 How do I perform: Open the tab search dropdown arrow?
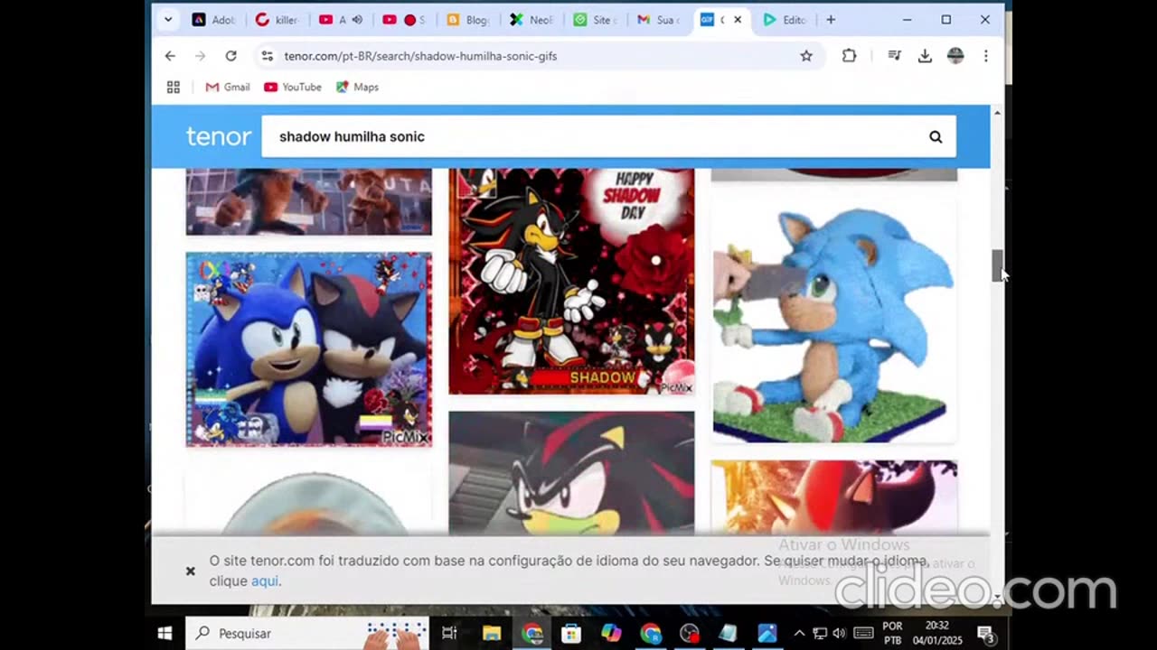tap(168, 19)
